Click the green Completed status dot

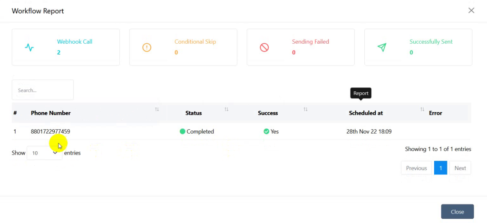pos(183,131)
